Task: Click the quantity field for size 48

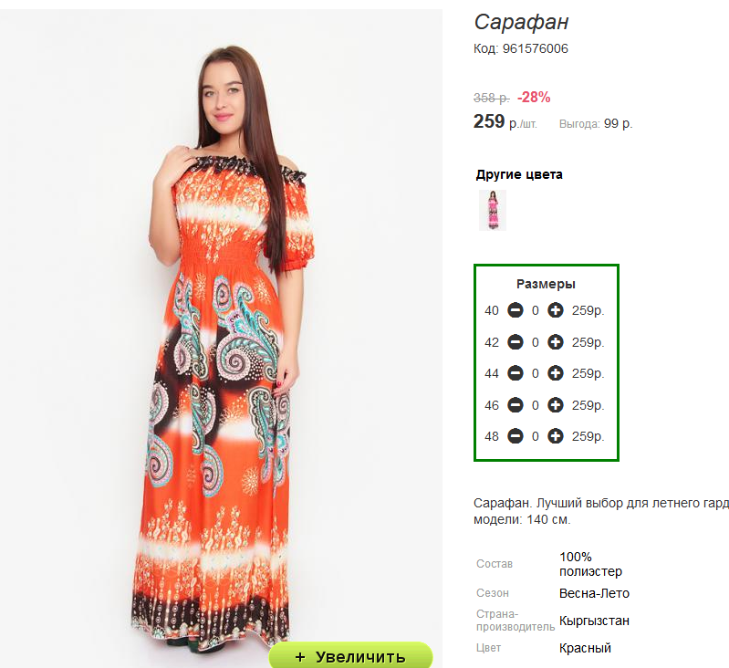Action: (x=536, y=436)
